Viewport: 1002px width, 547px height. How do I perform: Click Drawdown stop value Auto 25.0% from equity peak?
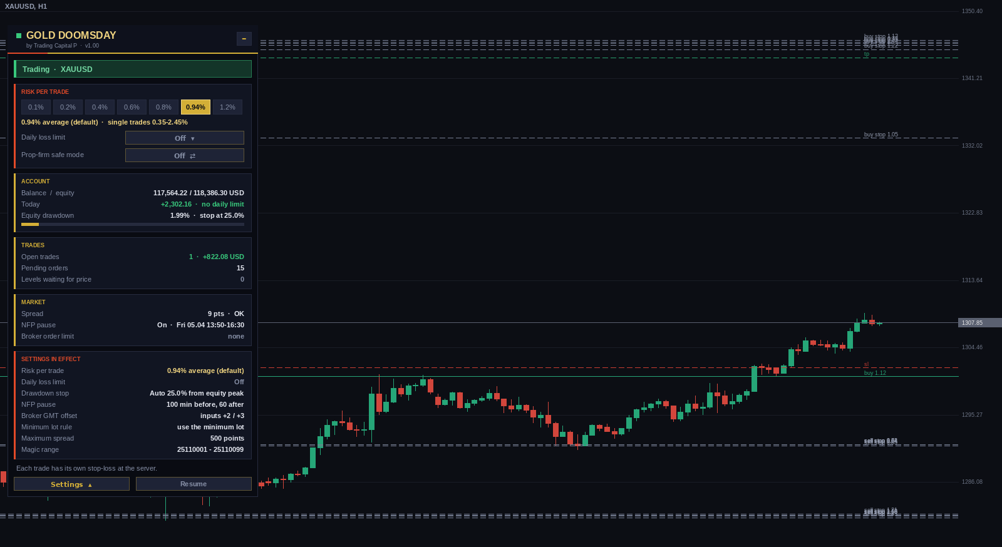tap(197, 393)
